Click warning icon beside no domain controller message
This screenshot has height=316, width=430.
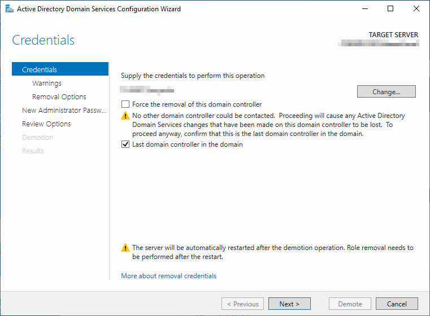125,116
